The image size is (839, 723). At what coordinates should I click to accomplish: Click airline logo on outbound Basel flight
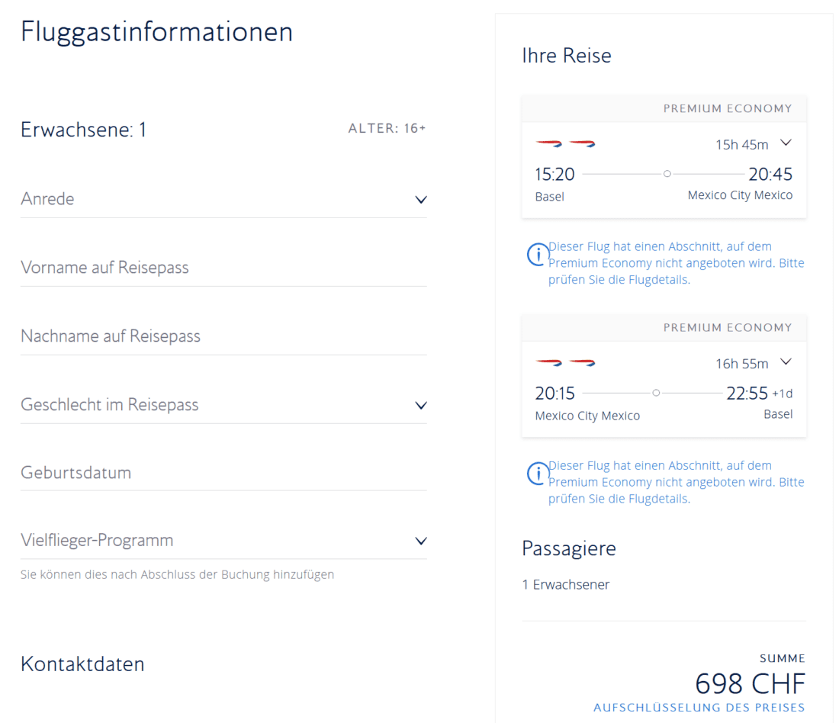(x=565, y=143)
